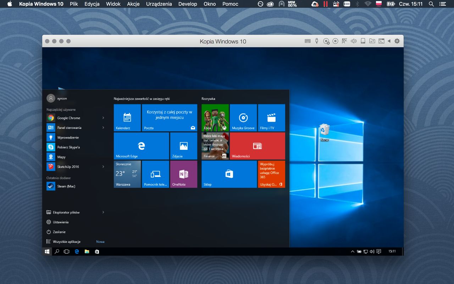Open the Sklep store tile
The image size is (454, 284).
[x=229, y=174]
